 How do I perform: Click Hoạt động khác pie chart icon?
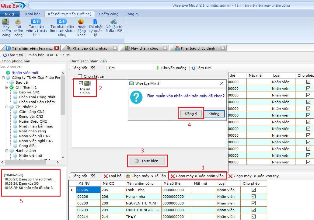tap(81, 22)
